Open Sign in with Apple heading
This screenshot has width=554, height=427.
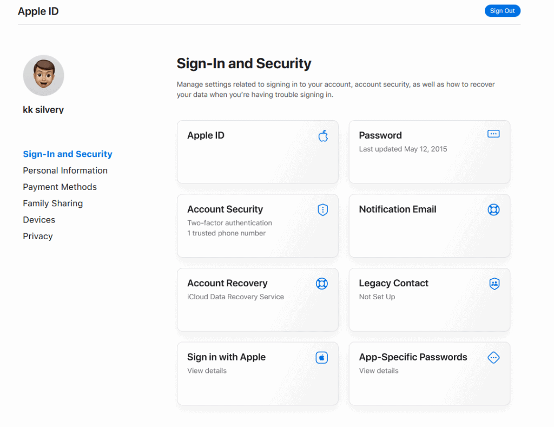pos(226,357)
